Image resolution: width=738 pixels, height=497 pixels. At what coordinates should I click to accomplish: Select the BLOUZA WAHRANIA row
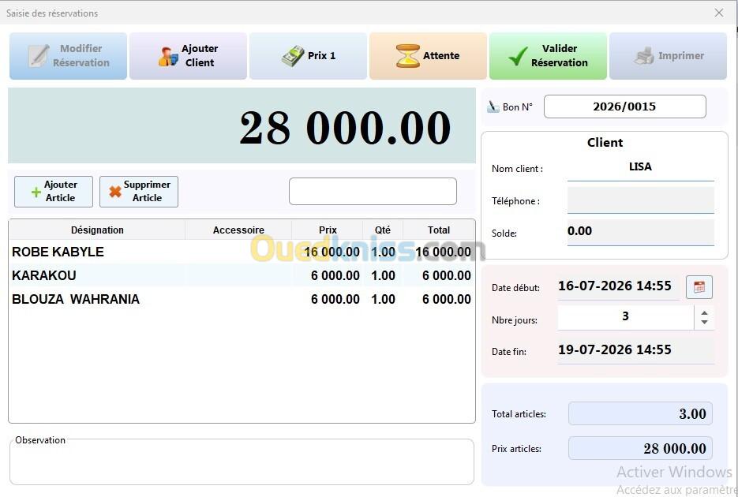click(242, 299)
